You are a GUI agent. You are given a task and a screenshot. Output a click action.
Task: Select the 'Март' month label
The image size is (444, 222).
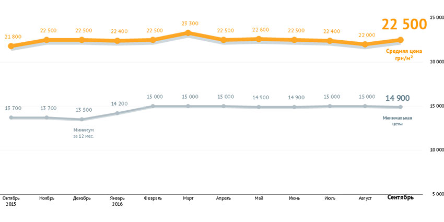pos(189,198)
